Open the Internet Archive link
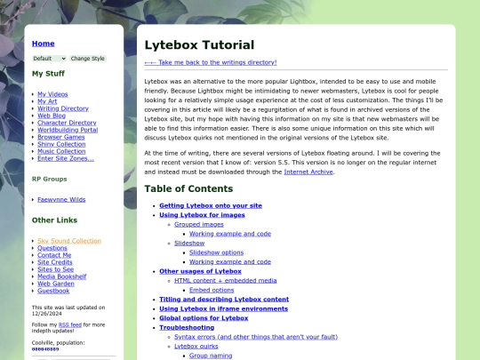Screen dimensions: 480x360 tap(308, 172)
